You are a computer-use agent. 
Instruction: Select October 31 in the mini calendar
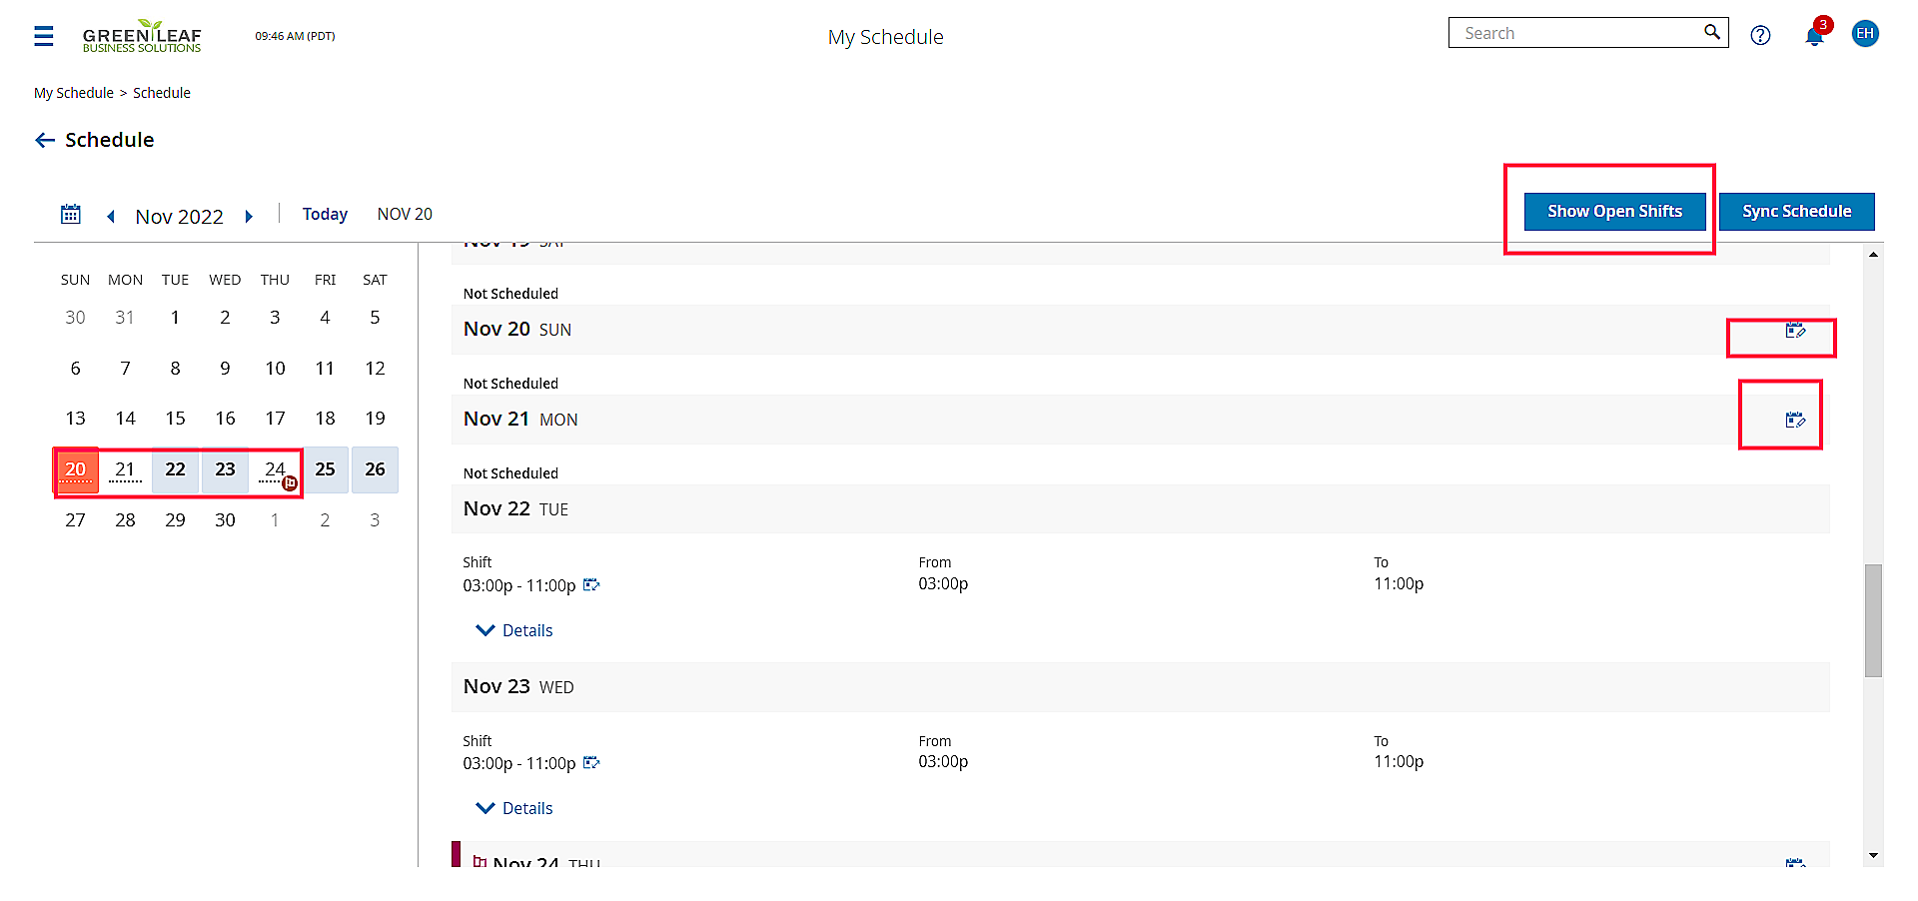click(125, 318)
